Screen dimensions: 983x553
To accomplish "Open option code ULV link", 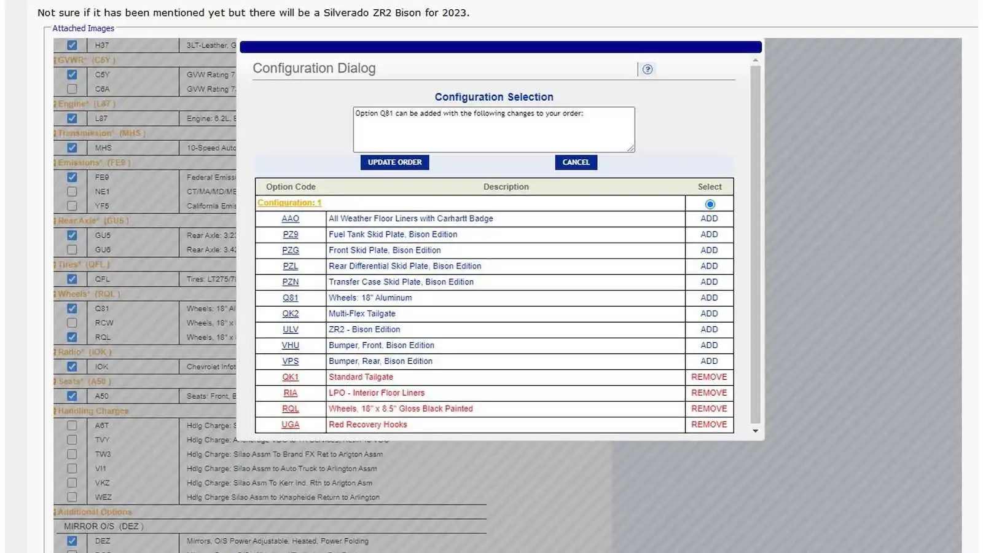I will pyautogui.click(x=290, y=330).
